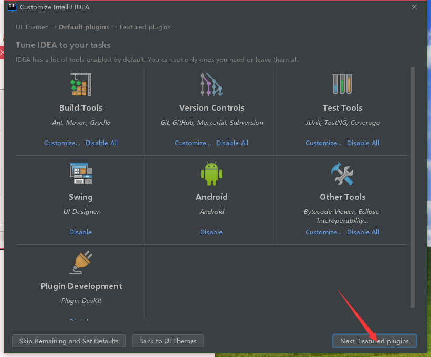
Task: Click 'Plugin DevKit' description text
Action: pos(81,301)
